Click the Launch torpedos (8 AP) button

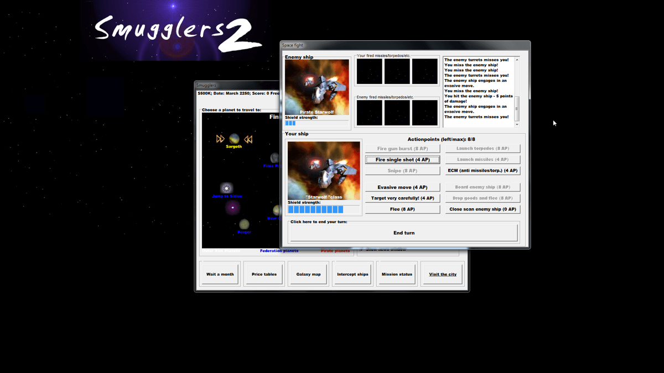pos(483,149)
